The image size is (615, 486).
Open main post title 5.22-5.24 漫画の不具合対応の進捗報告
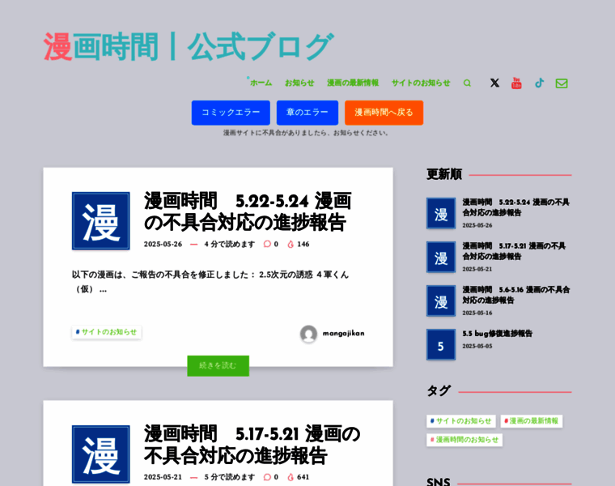point(248,212)
